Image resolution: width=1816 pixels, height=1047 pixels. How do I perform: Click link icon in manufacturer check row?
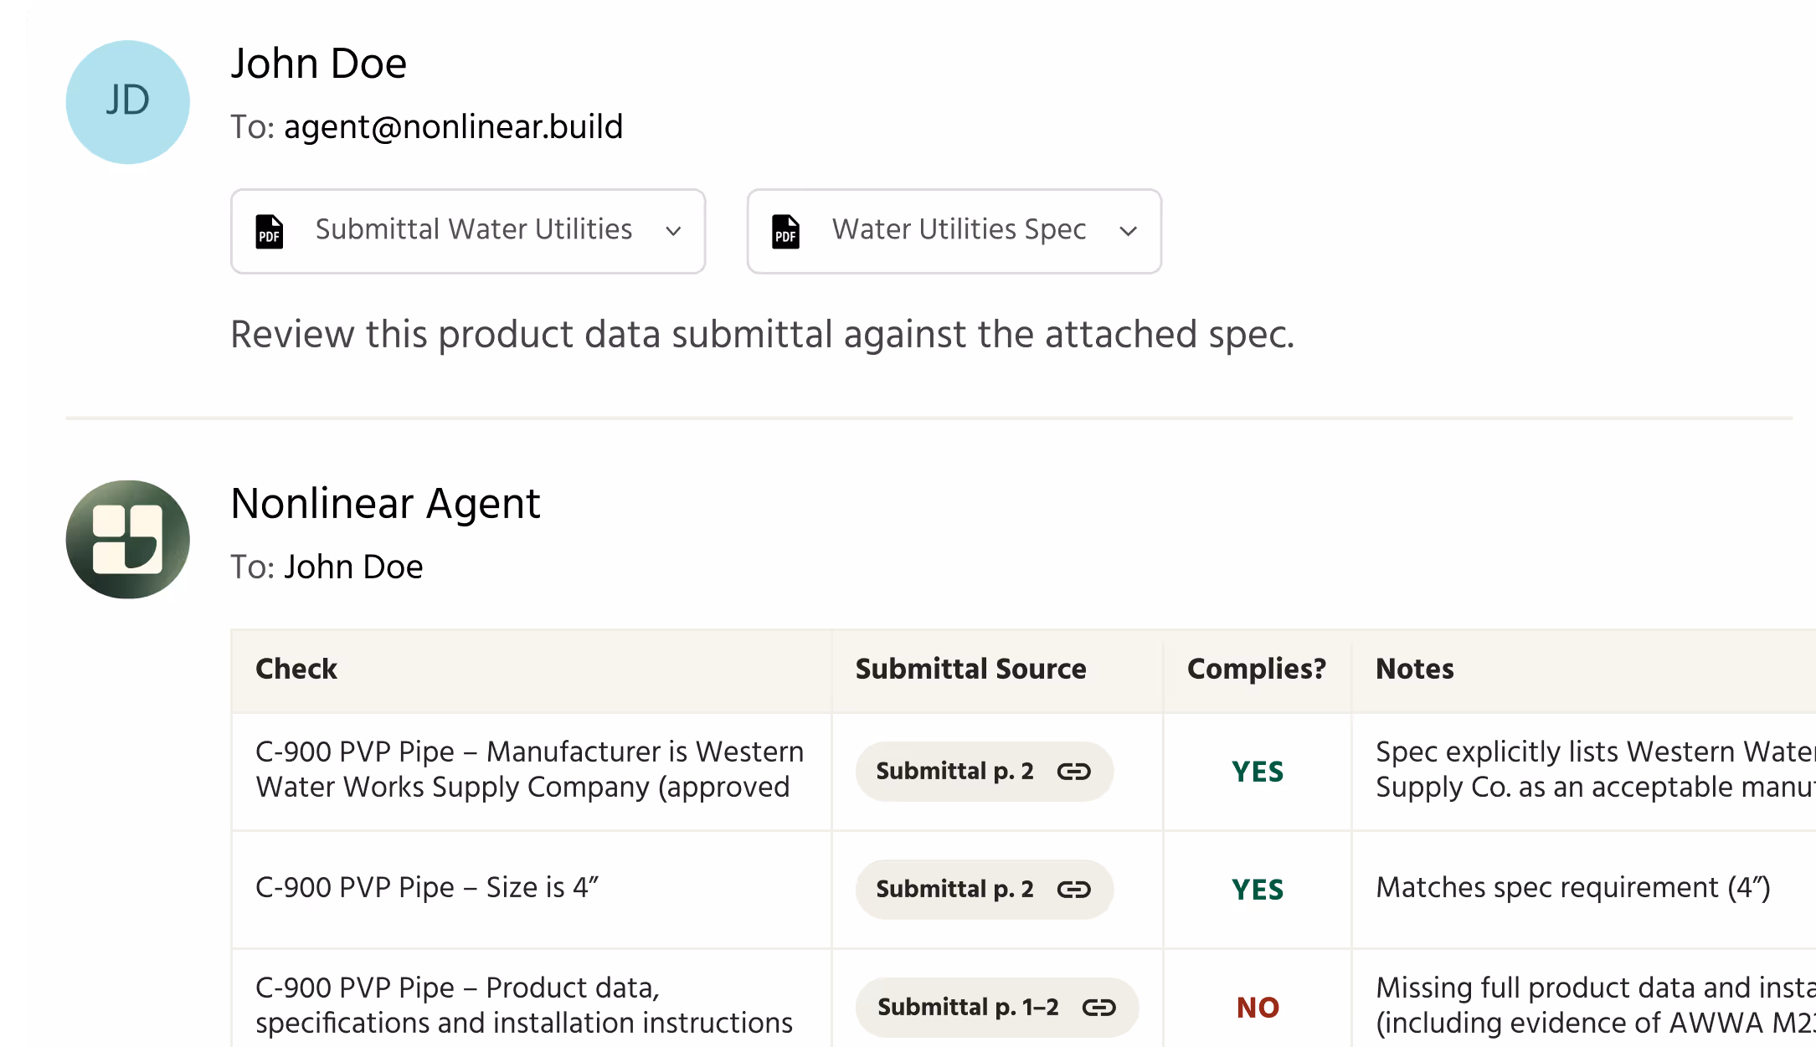(1073, 772)
